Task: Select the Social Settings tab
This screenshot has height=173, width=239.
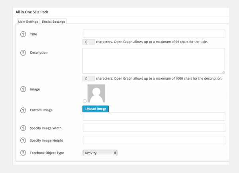Action: [x=53, y=21]
